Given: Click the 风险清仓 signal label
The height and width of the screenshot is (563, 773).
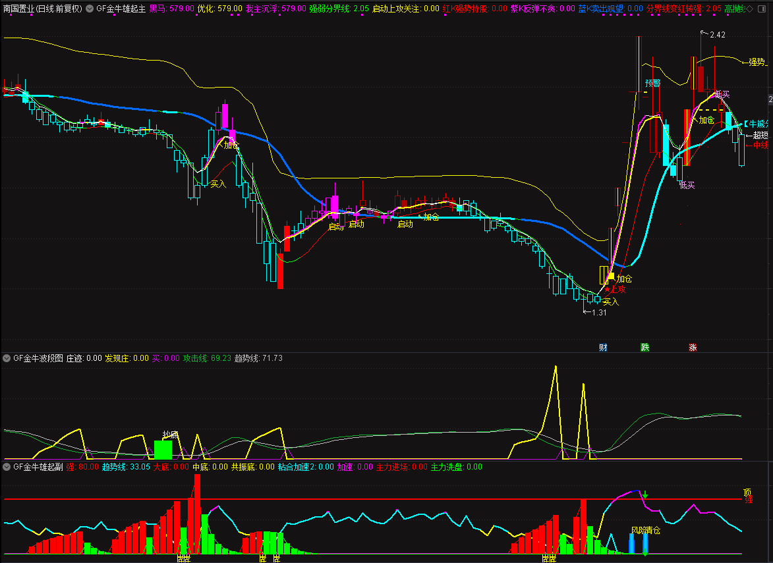Looking at the screenshot, I should (x=645, y=531).
